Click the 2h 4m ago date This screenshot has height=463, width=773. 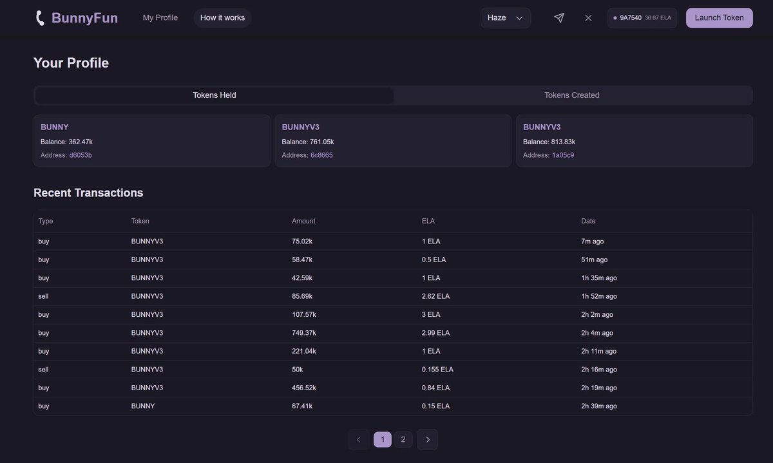[597, 333]
